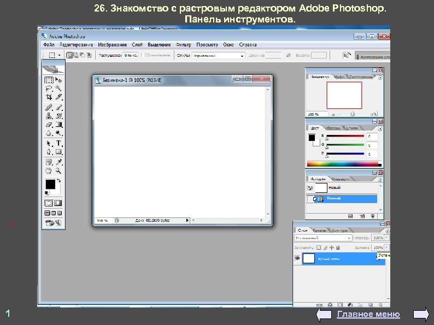Select the Eyedropper tool

pyautogui.click(x=58, y=162)
